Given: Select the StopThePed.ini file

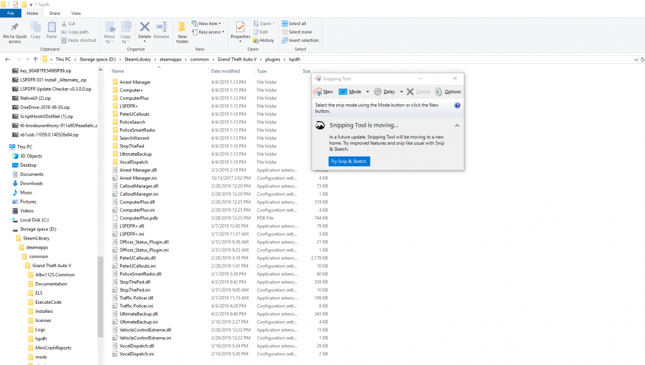Looking at the screenshot, I should [135, 290].
